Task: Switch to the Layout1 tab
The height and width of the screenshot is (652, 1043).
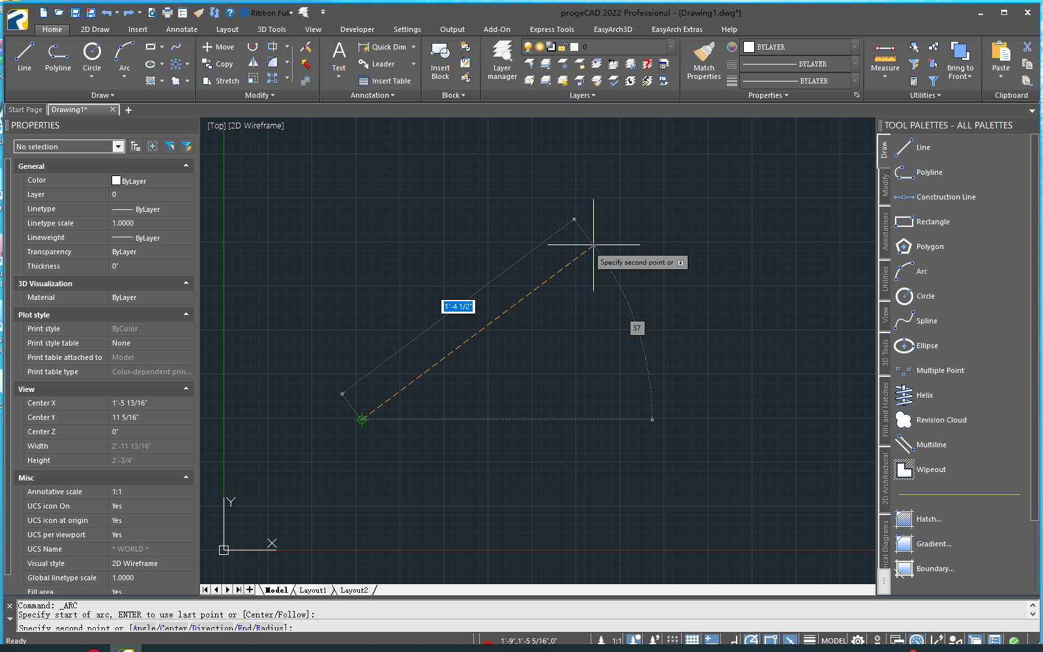Action: pos(313,590)
